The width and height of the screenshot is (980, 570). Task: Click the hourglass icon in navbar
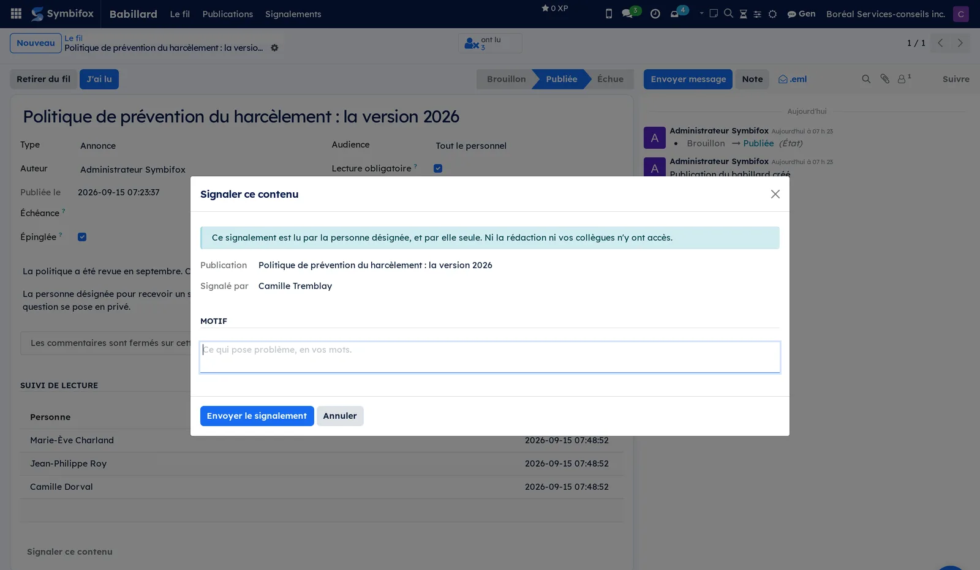743,14
